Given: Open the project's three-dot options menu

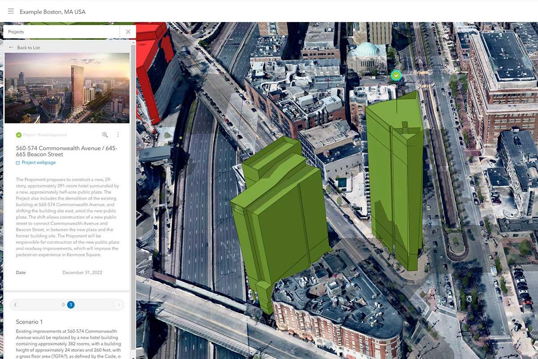Looking at the screenshot, I should 118,134.
